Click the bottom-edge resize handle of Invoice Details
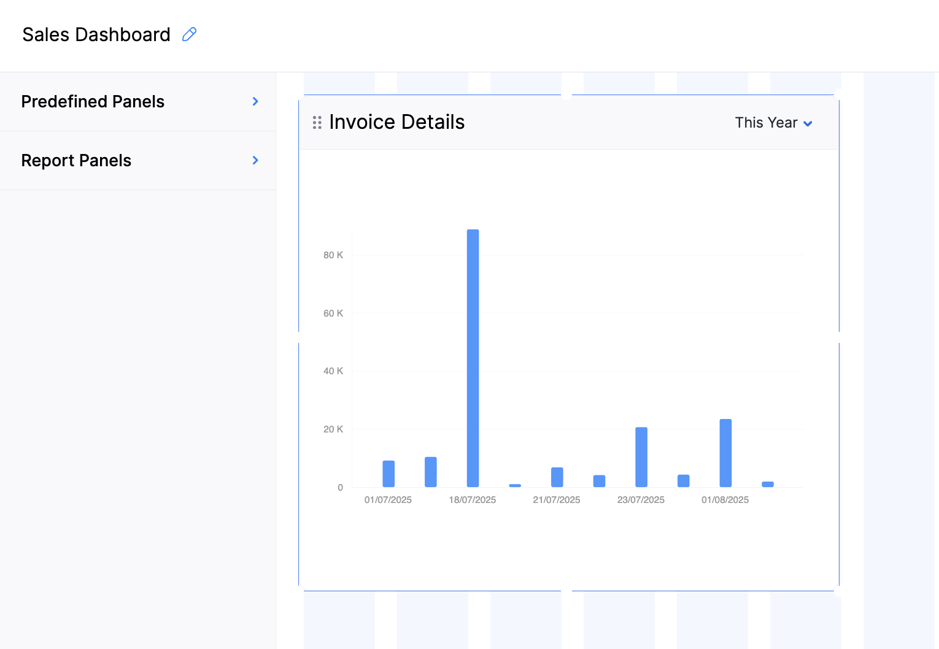The width and height of the screenshot is (939, 649). [x=566, y=591]
